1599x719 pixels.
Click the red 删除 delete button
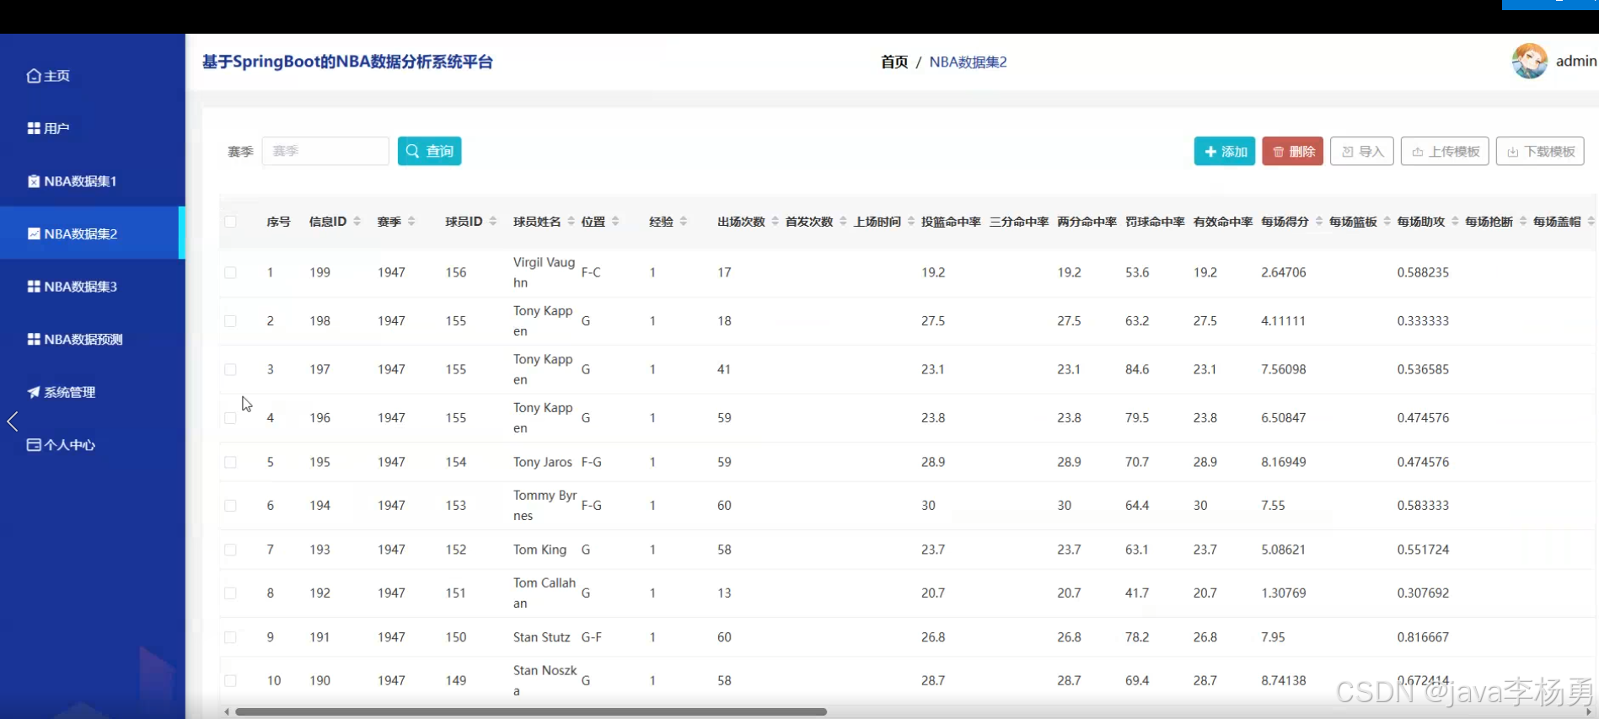(1292, 151)
